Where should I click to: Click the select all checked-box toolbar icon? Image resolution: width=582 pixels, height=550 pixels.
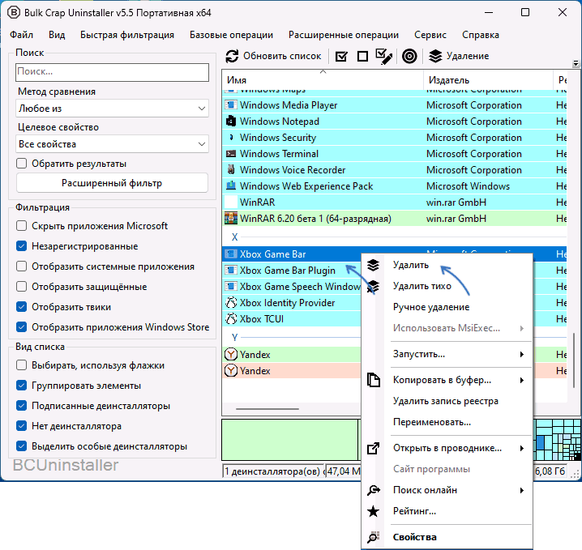pyautogui.click(x=341, y=56)
